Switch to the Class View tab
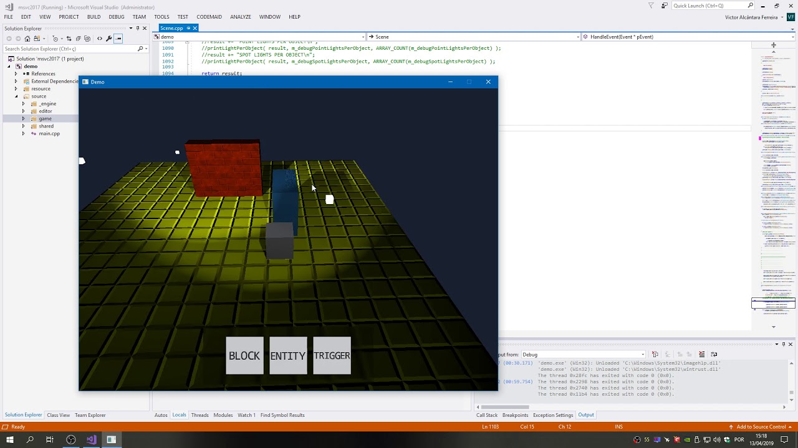 [x=58, y=415]
